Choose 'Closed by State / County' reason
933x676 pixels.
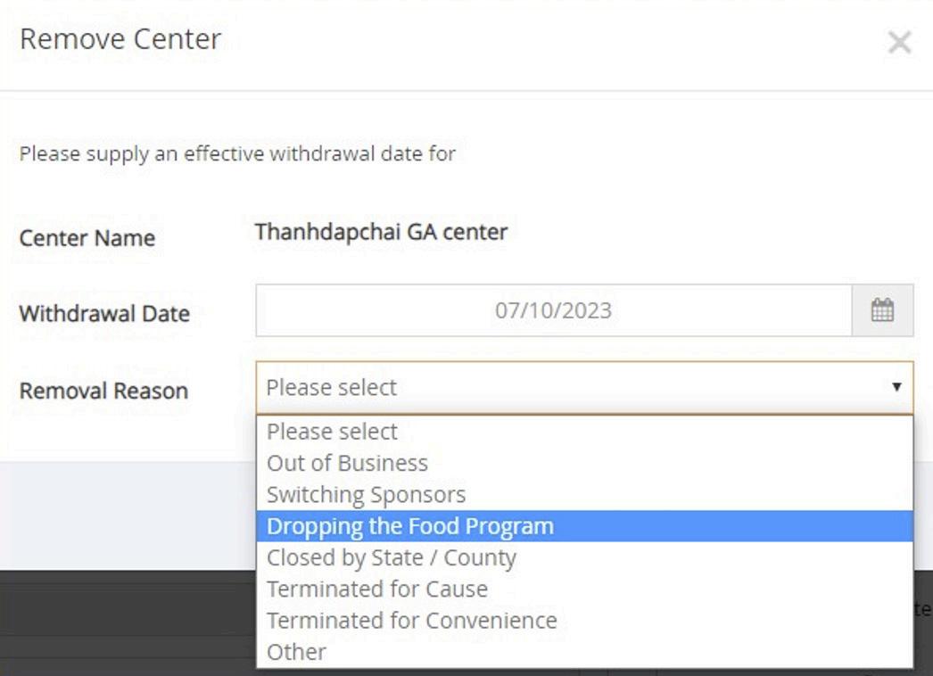click(391, 558)
